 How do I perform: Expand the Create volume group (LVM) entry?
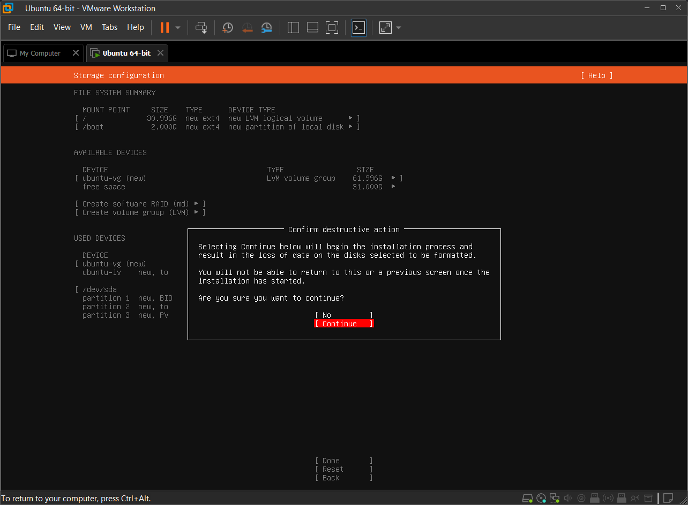click(x=140, y=212)
